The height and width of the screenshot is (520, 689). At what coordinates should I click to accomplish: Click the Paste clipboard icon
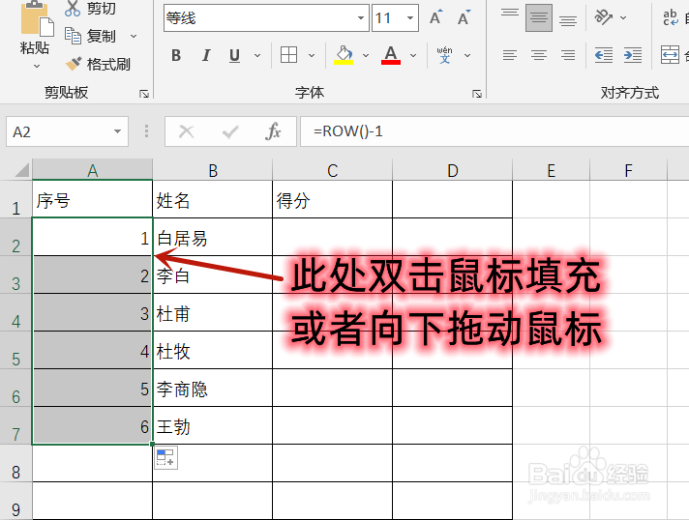click(36, 18)
